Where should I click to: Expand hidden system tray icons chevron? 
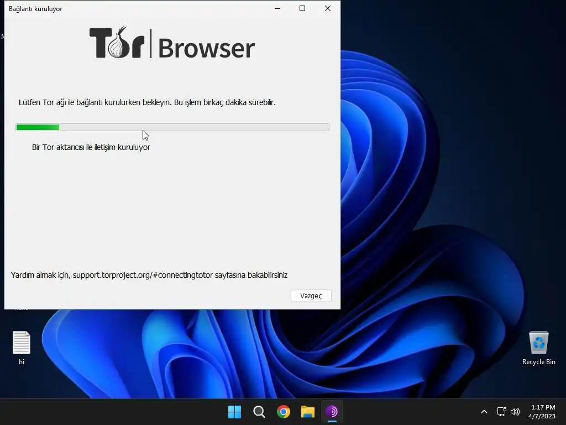tap(484, 412)
